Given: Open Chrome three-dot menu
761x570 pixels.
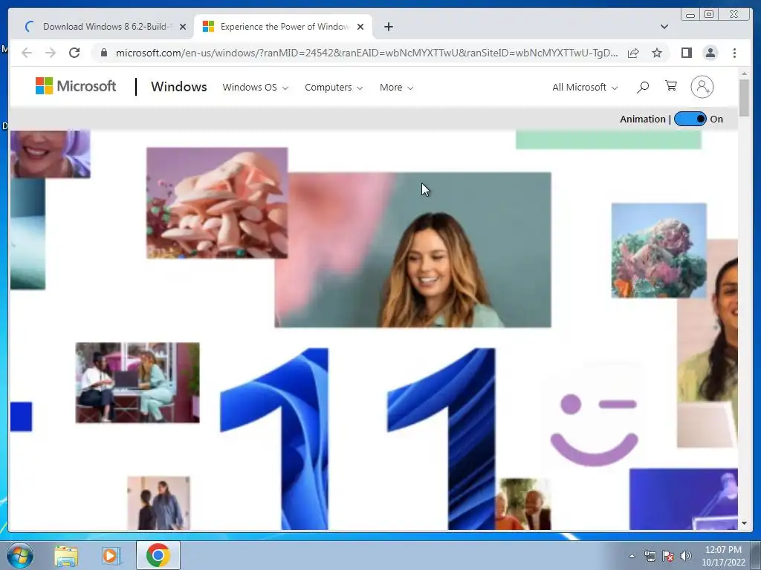Looking at the screenshot, I should pos(734,53).
